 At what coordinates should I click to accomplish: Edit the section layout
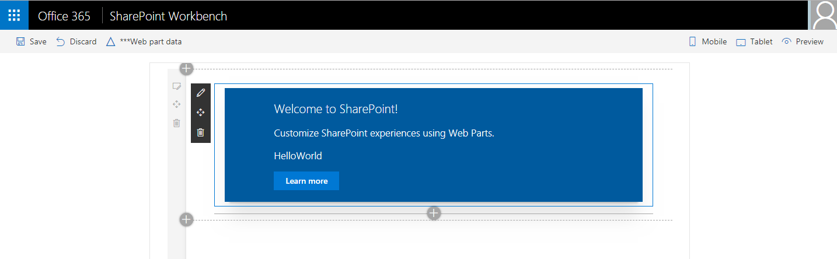[x=176, y=86]
